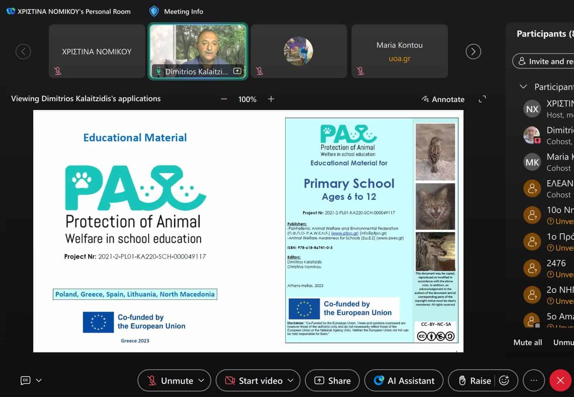Select the ΧΡΙΣΤΙΝΑ ΝΟΜΙΚΟΥ video tile
The image size is (574, 397).
coord(97,51)
